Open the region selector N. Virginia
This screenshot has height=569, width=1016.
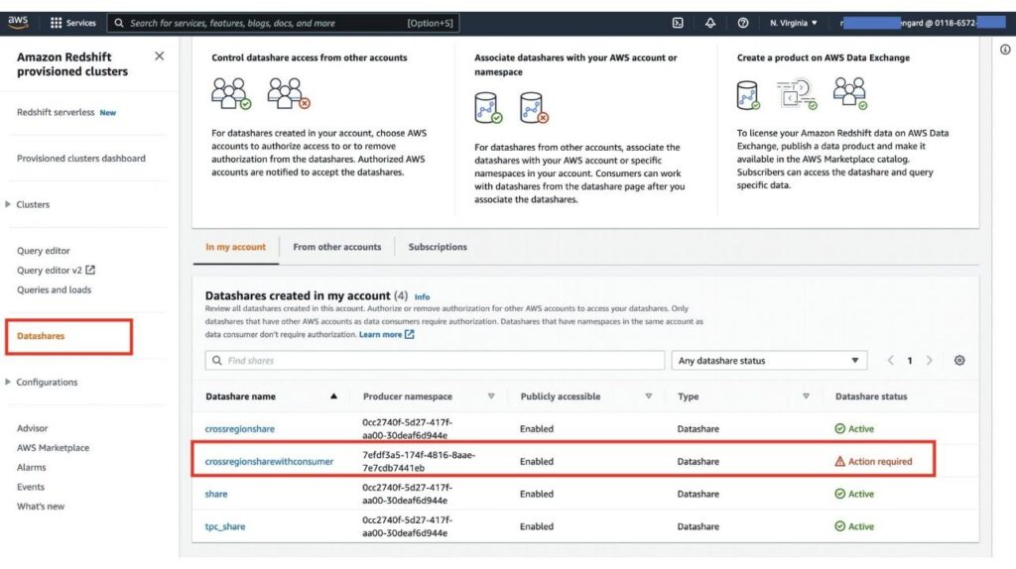click(794, 23)
